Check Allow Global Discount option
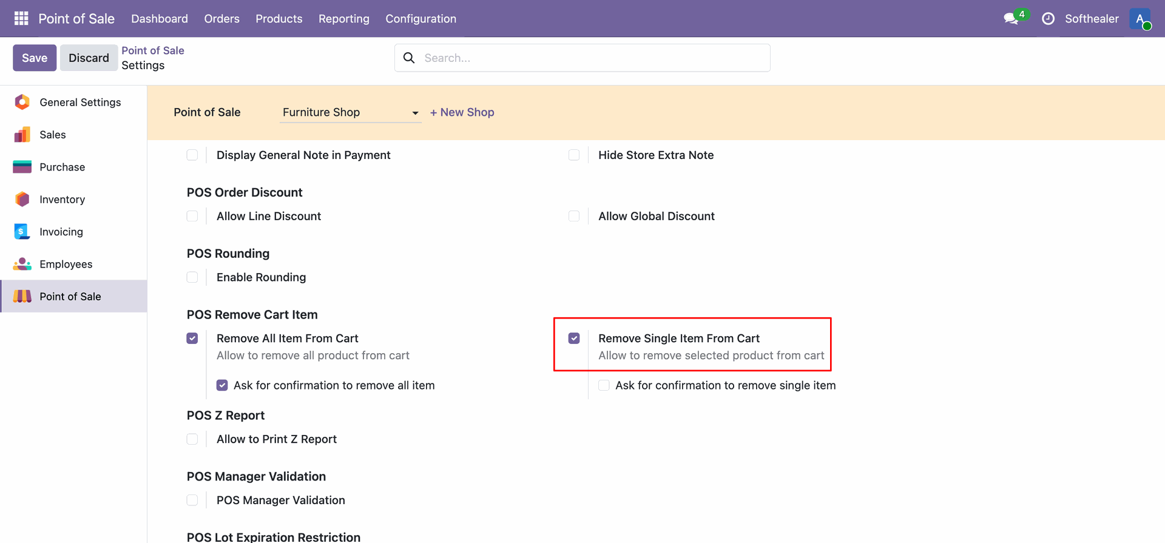The image size is (1165, 543). point(574,216)
